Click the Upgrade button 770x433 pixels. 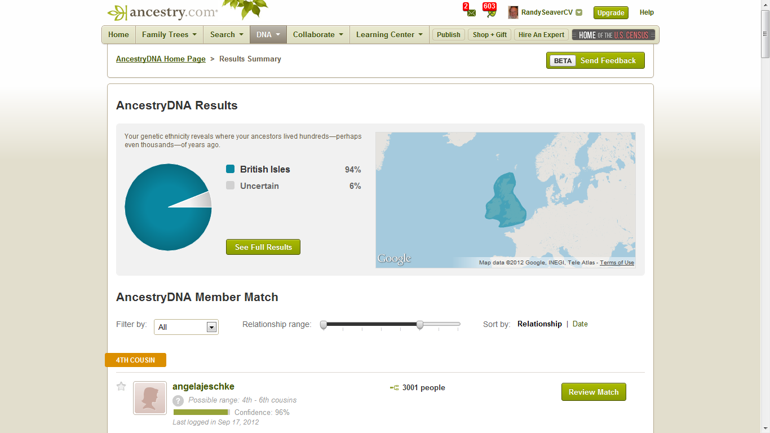coord(611,12)
